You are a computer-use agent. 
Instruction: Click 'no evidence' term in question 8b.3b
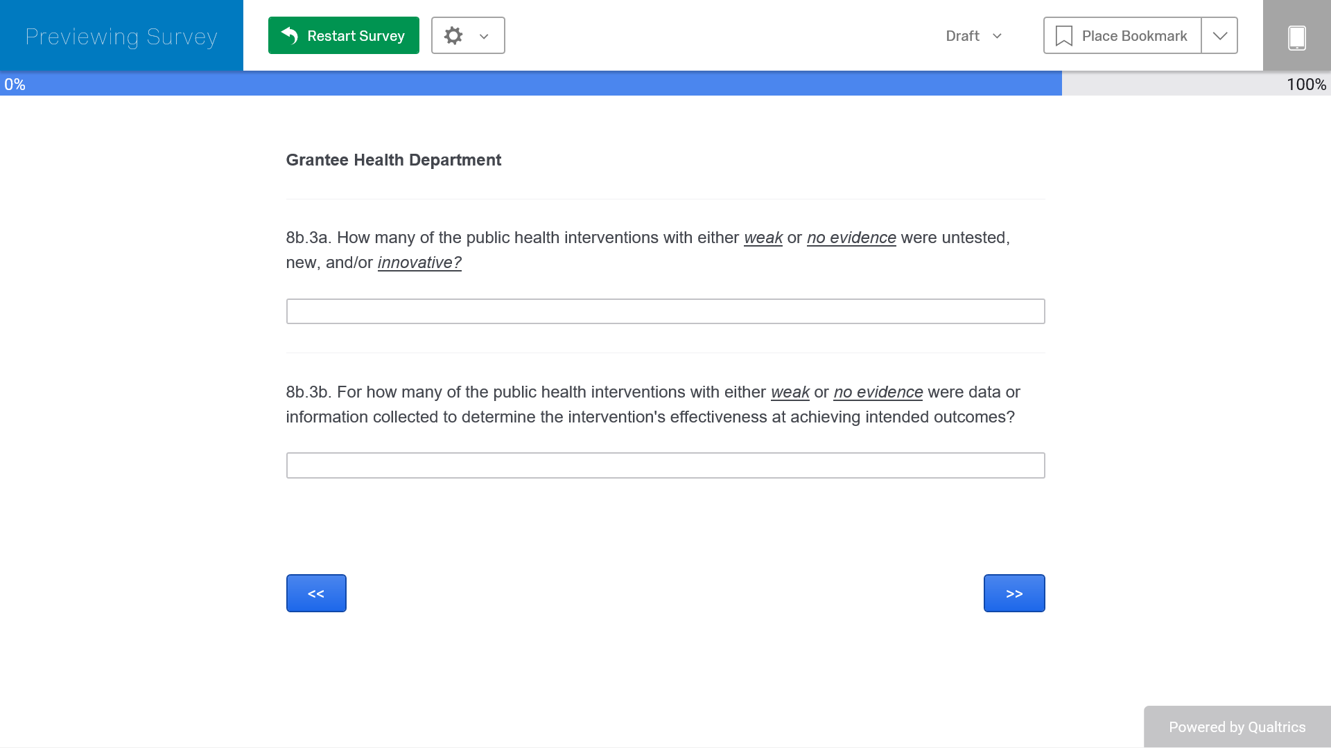click(878, 392)
